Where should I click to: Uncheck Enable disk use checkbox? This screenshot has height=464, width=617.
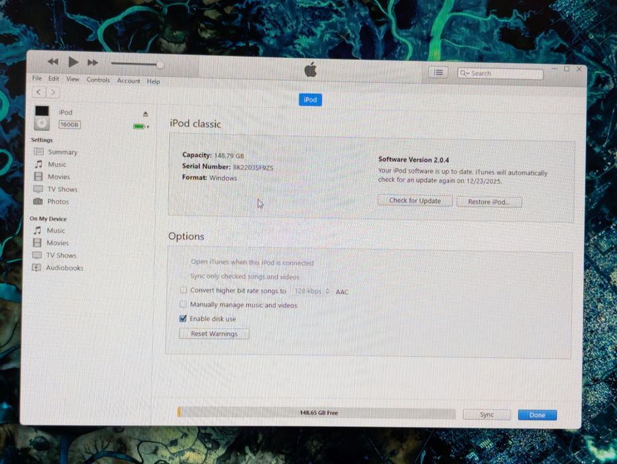pos(183,318)
